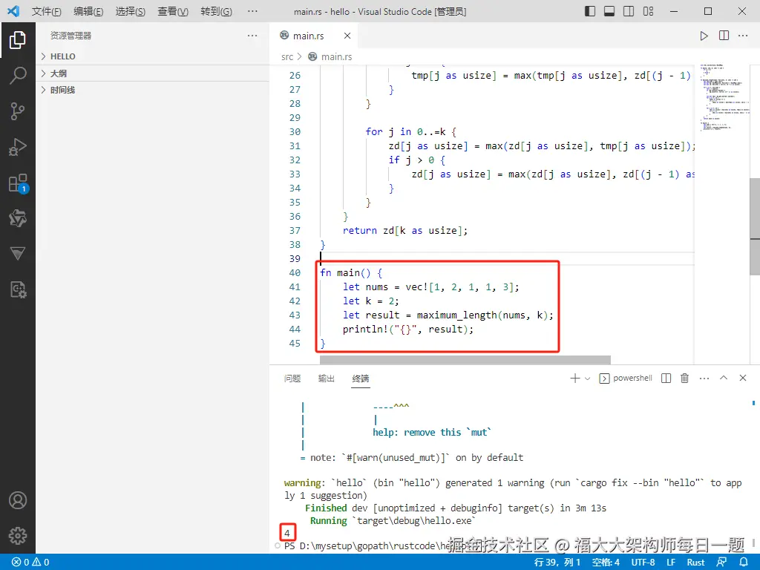Click the println! statement on line 44
This screenshot has height=570, width=760.
[408, 329]
